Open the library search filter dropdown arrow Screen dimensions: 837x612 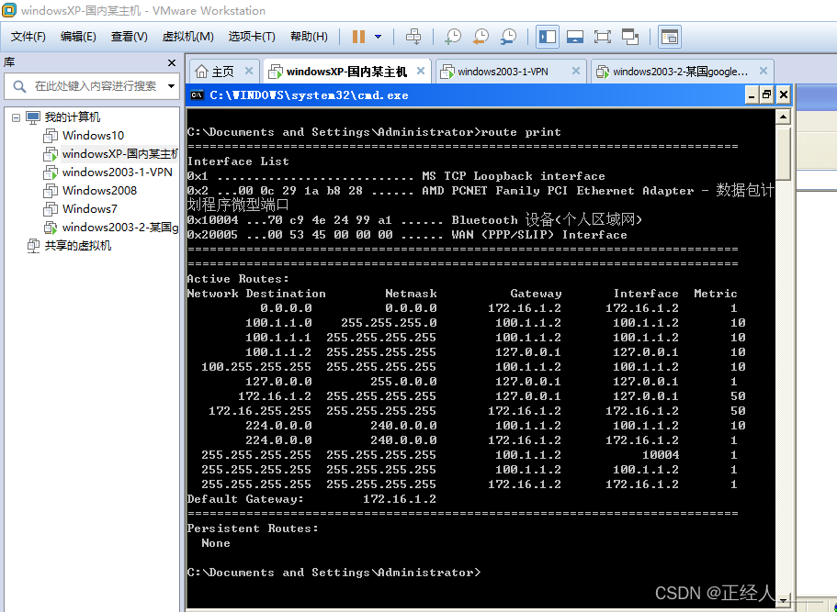pyautogui.click(x=171, y=86)
